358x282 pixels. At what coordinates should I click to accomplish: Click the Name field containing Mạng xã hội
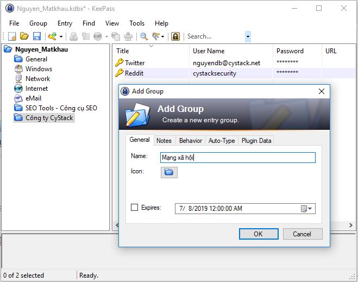tap(238, 158)
